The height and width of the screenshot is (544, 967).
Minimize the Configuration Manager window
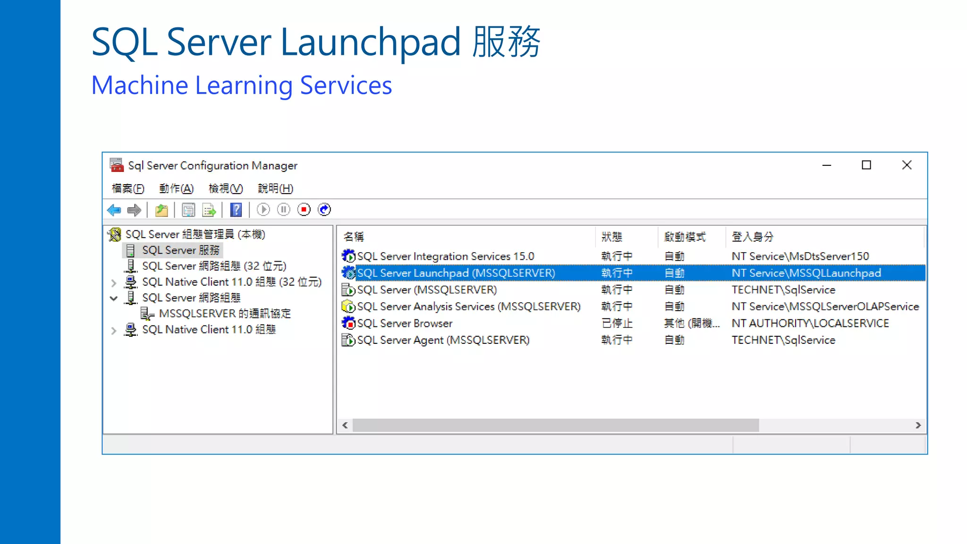(826, 165)
